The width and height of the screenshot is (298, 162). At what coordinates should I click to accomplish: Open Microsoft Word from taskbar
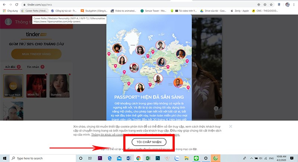[x=129, y=158]
